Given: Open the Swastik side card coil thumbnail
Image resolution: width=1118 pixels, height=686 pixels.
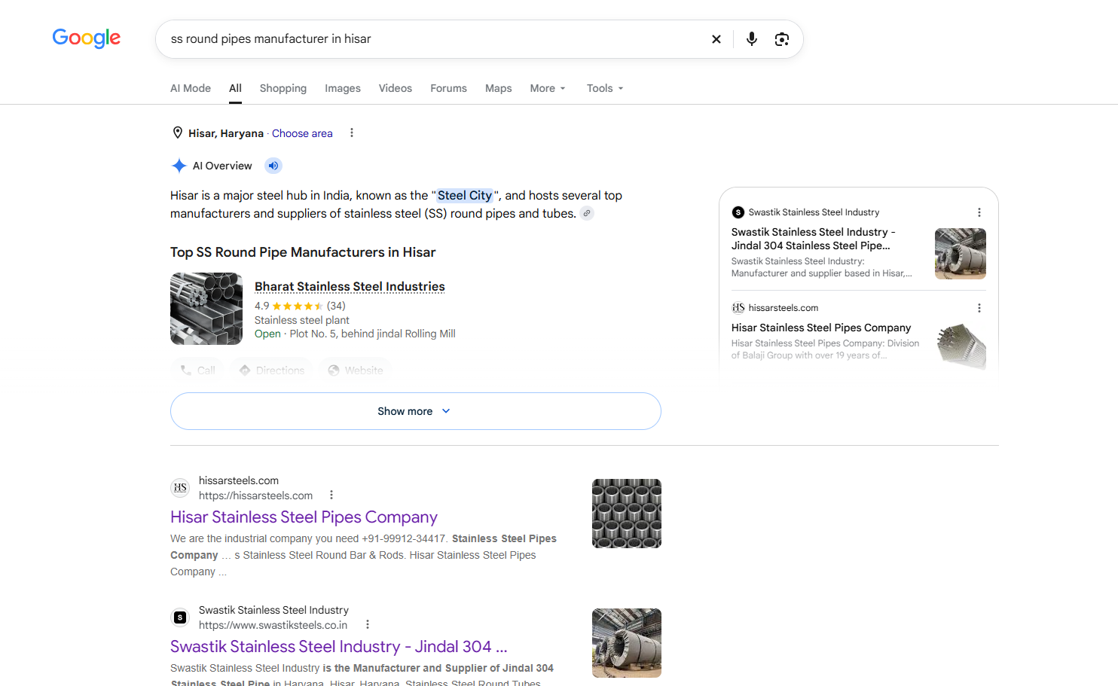Looking at the screenshot, I should [961, 254].
